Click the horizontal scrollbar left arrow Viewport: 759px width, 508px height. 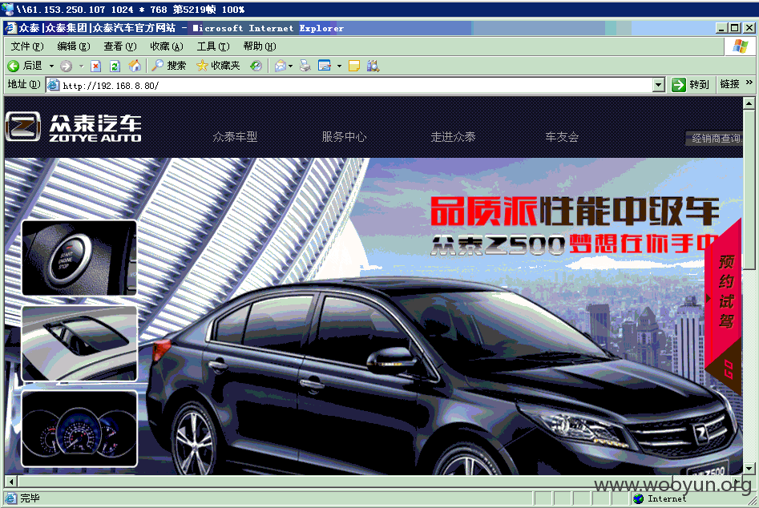point(11,482)
